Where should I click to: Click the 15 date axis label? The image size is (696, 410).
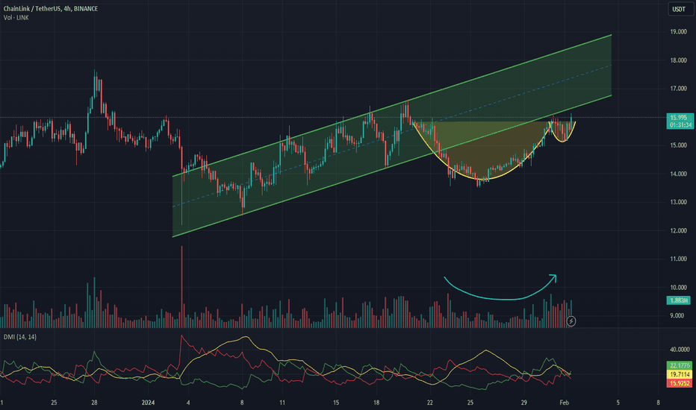click(x=336, y=403)
